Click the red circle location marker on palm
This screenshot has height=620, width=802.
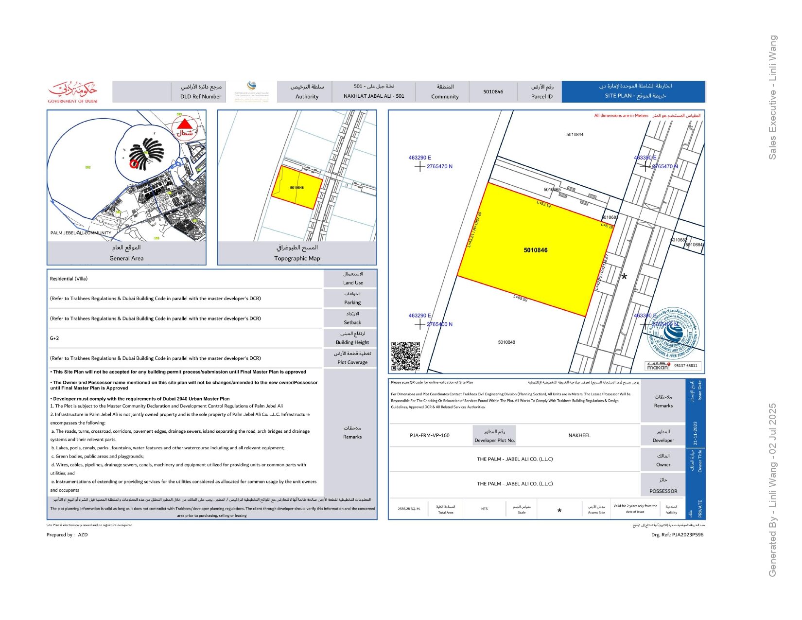click(134, 164)
